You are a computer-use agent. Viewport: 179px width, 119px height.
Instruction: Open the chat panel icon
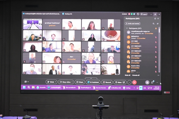[x=152, y=82]
